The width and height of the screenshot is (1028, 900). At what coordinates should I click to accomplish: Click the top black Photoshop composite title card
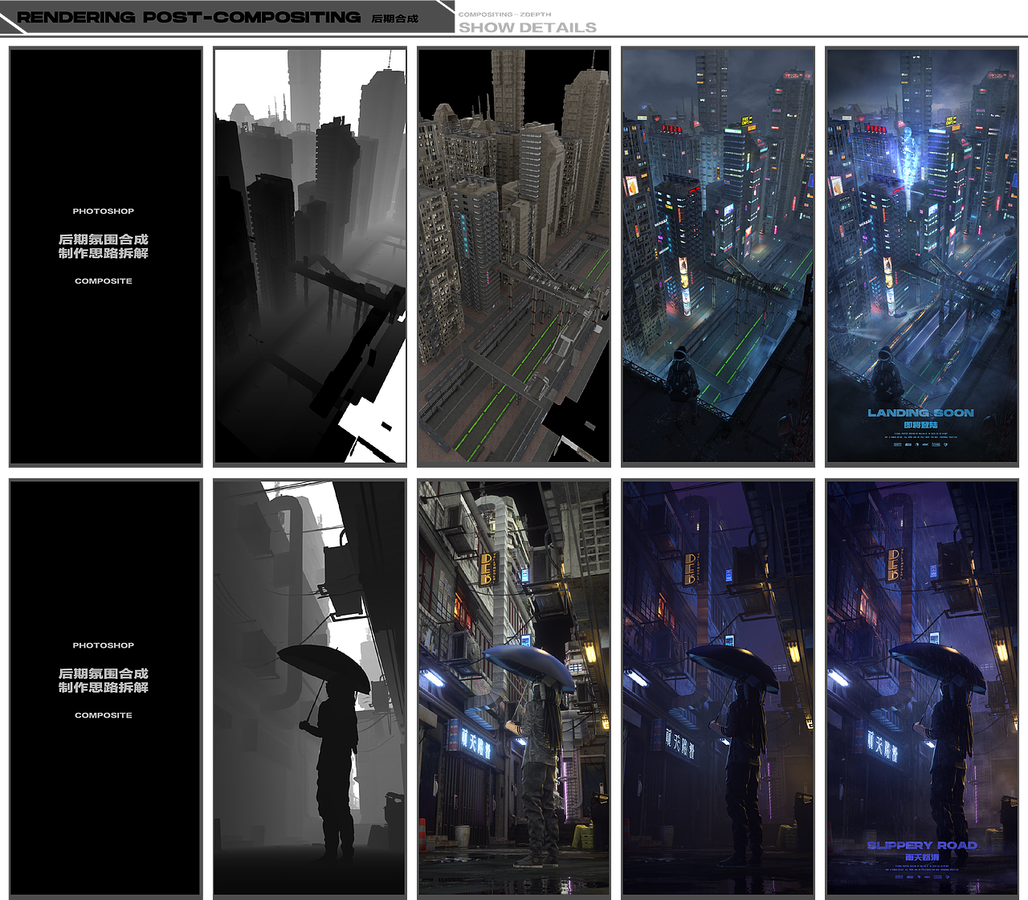[x=106, y=256]
